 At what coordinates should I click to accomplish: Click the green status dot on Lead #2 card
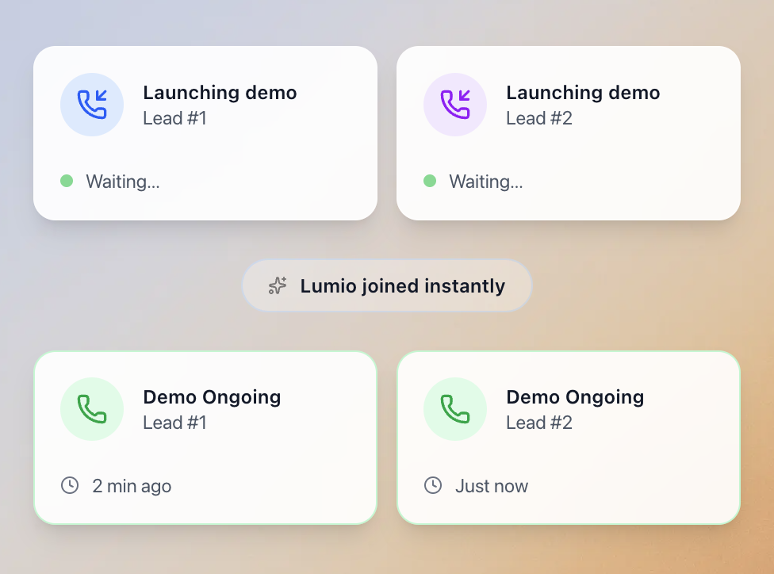[430, 181]
